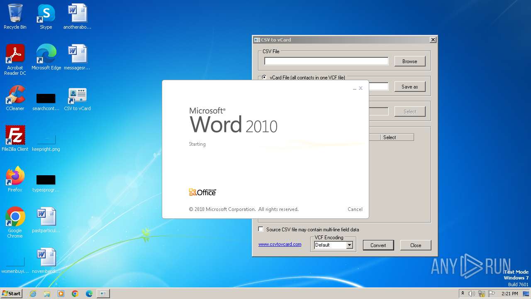The height and width of the screenshot is (299, 531).
Task: Enable the multi-line field data checkbox
Action: click(x=261, y=229)
